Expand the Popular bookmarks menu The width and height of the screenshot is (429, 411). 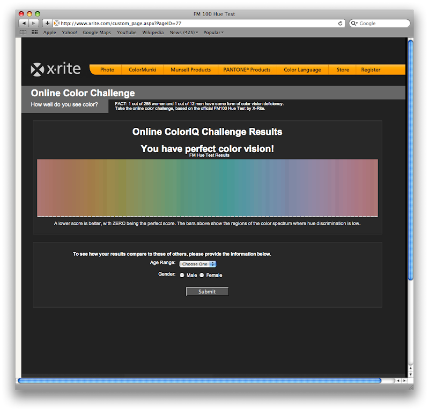213,32
